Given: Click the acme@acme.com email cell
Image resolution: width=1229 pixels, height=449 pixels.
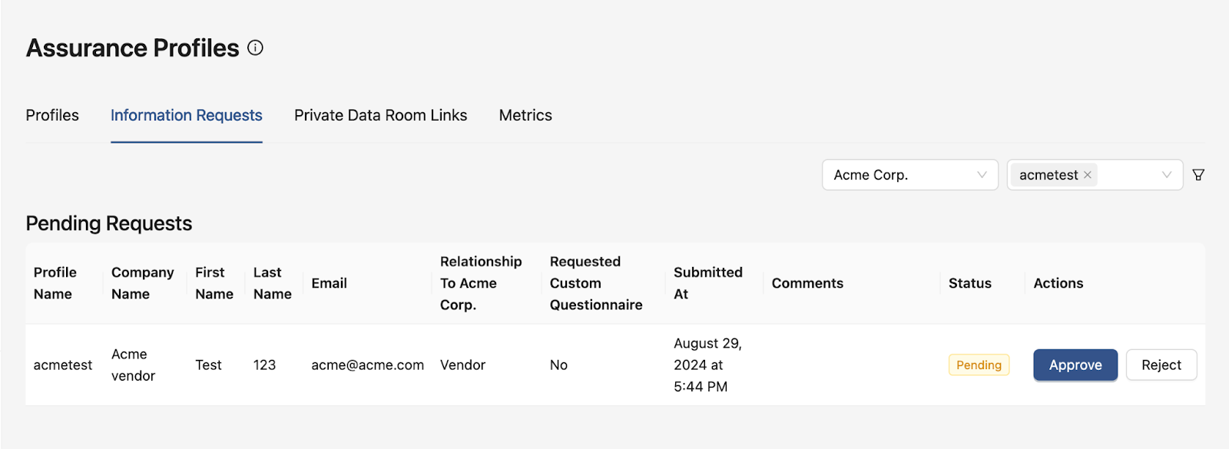Looking at the screenshot, I should [367, 365].
